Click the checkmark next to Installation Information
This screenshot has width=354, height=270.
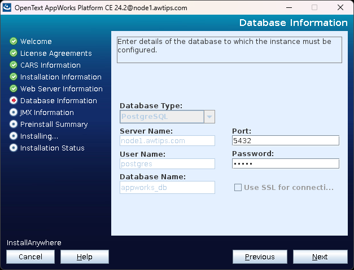point(14,77)
